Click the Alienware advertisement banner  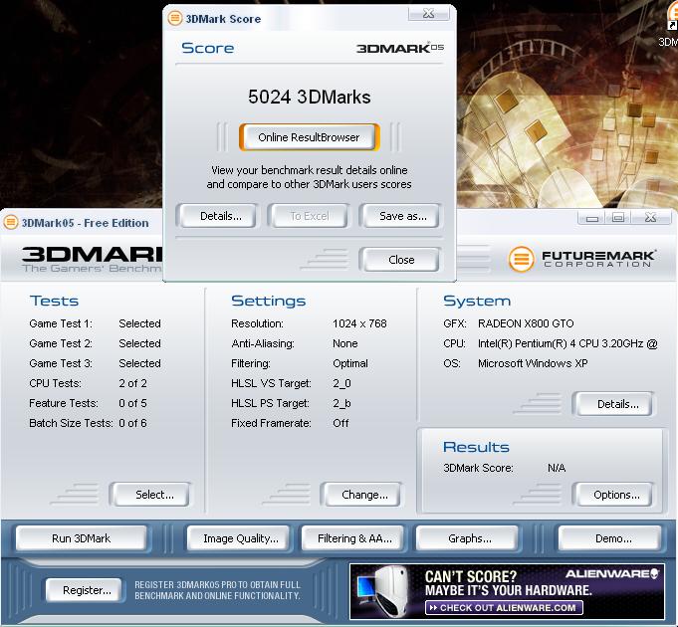pos(507,591)
